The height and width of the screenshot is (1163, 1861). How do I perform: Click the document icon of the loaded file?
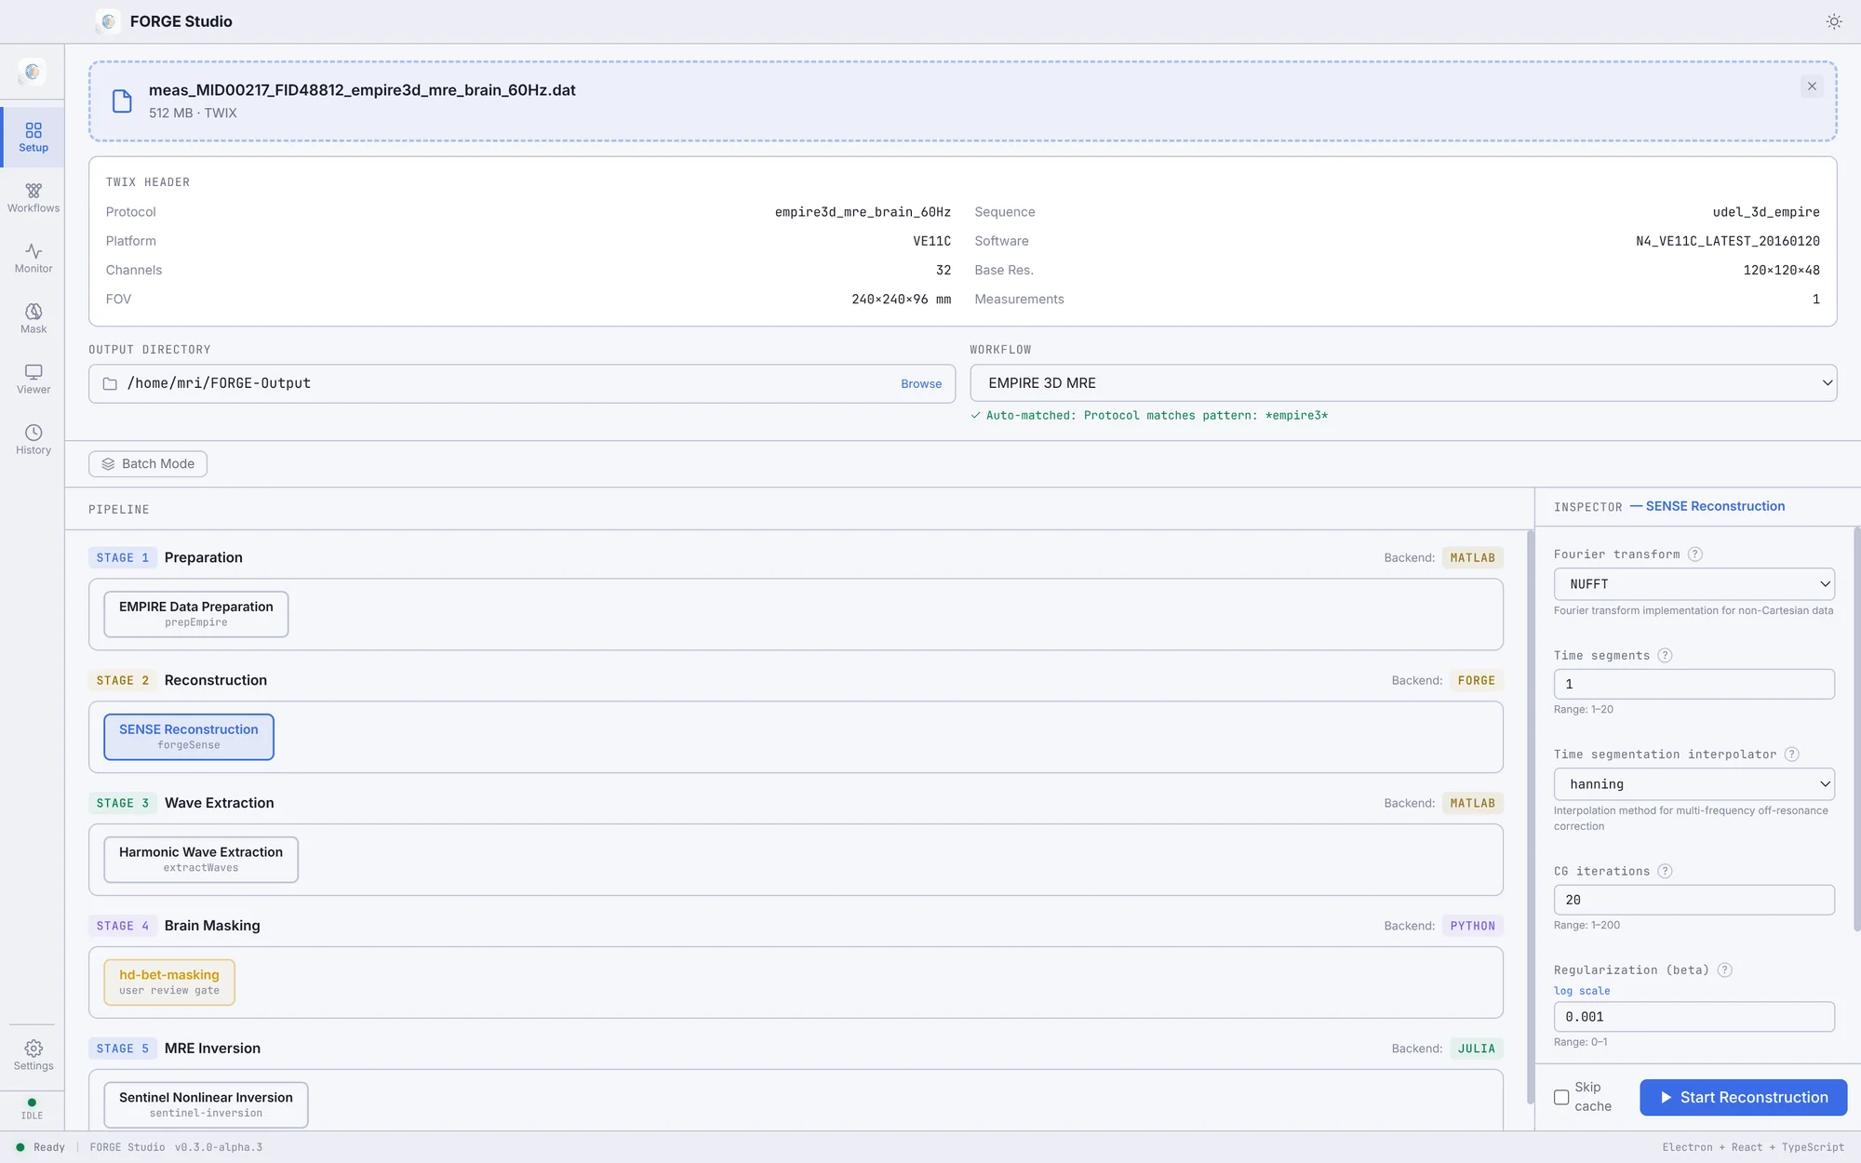tap(122, 101)
